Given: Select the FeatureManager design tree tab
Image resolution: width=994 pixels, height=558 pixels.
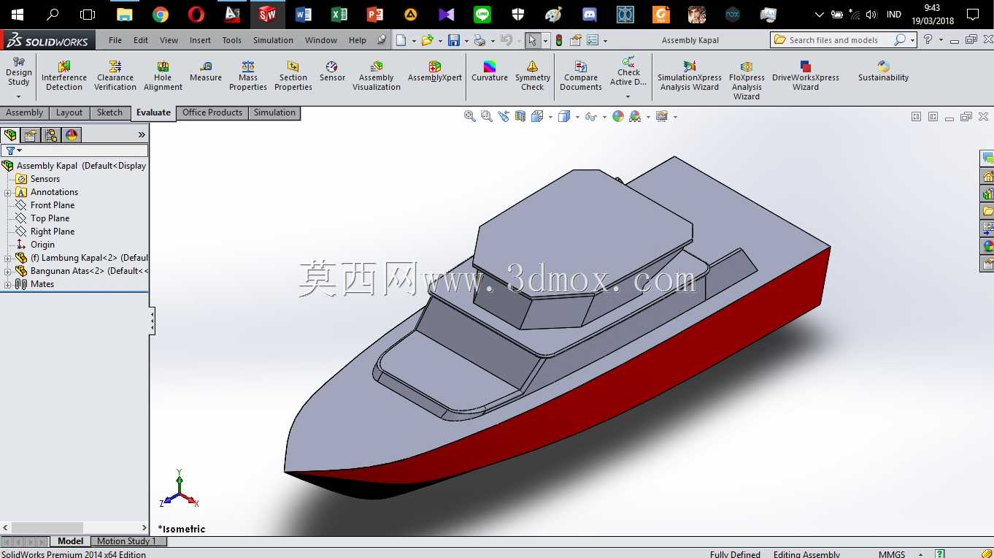Looking at the screenshot, I should coord(10,135).
